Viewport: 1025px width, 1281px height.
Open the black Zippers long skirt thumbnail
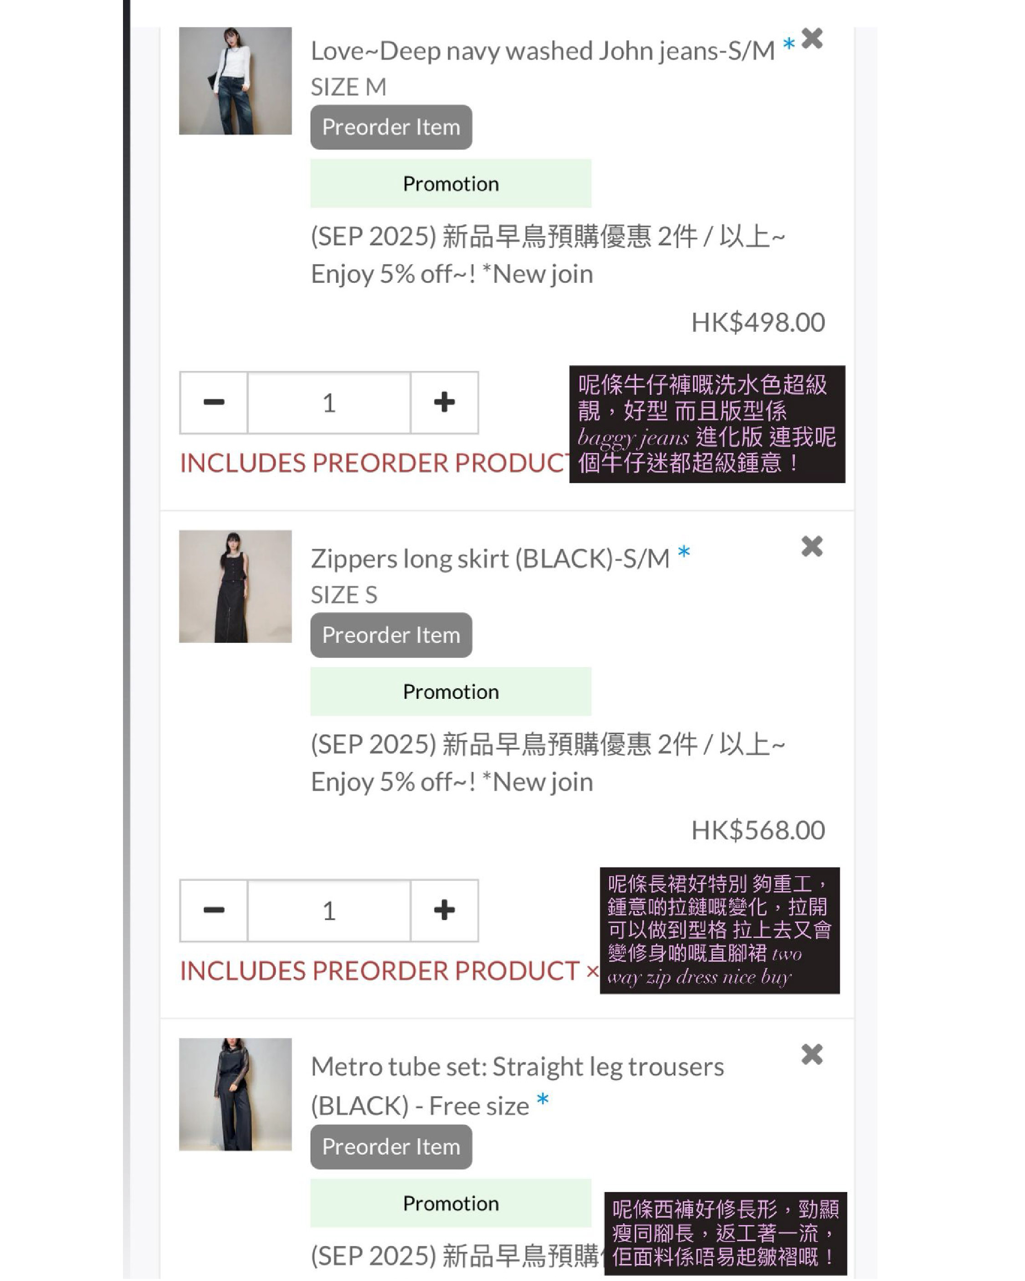tap(236, 586)
